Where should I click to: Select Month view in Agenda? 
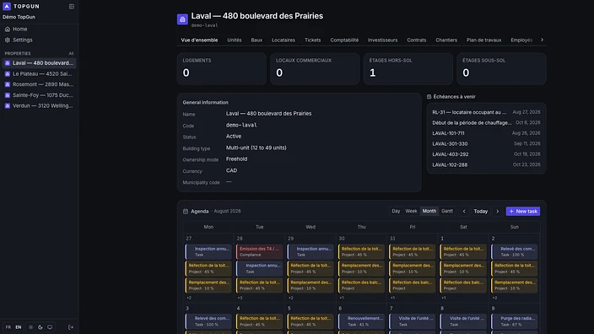(429, 211)
